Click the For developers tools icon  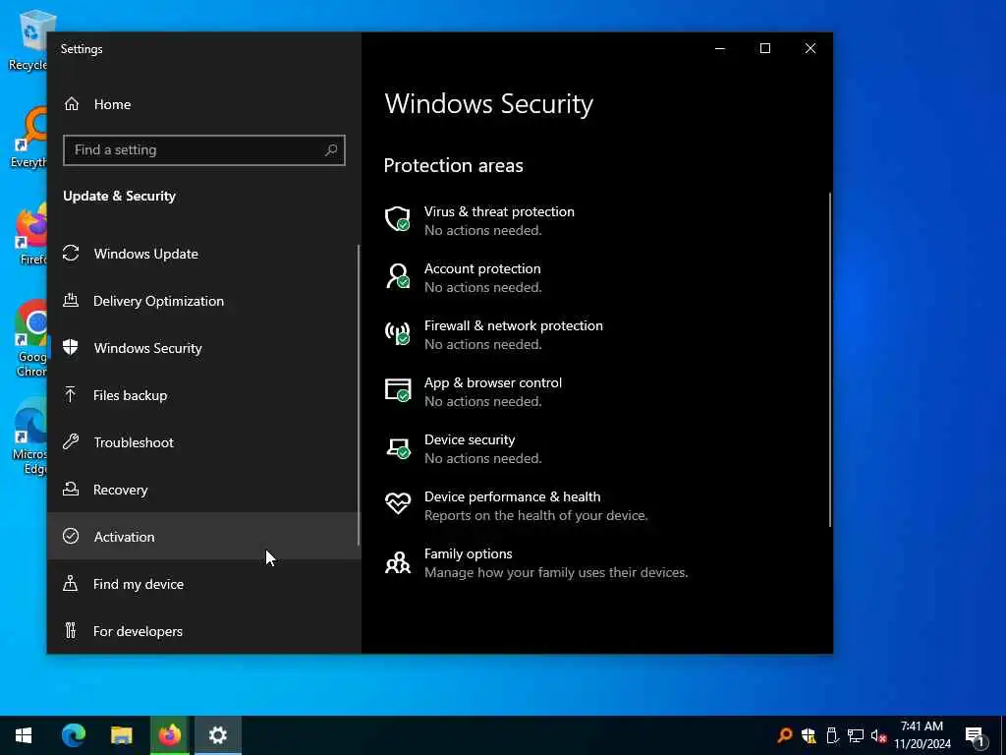click(71, 630)
